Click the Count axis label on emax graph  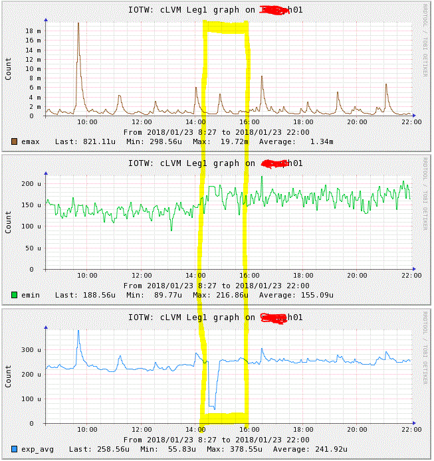pyautogui.click(x=9, y=68)
